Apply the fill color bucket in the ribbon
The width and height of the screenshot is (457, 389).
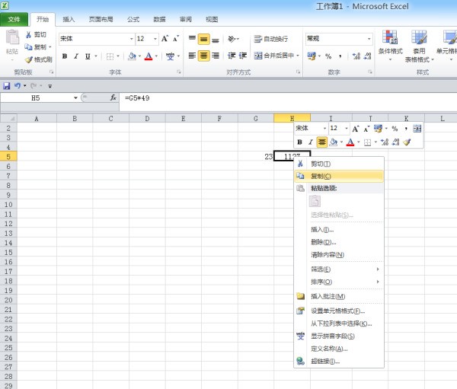click(132, 56)
